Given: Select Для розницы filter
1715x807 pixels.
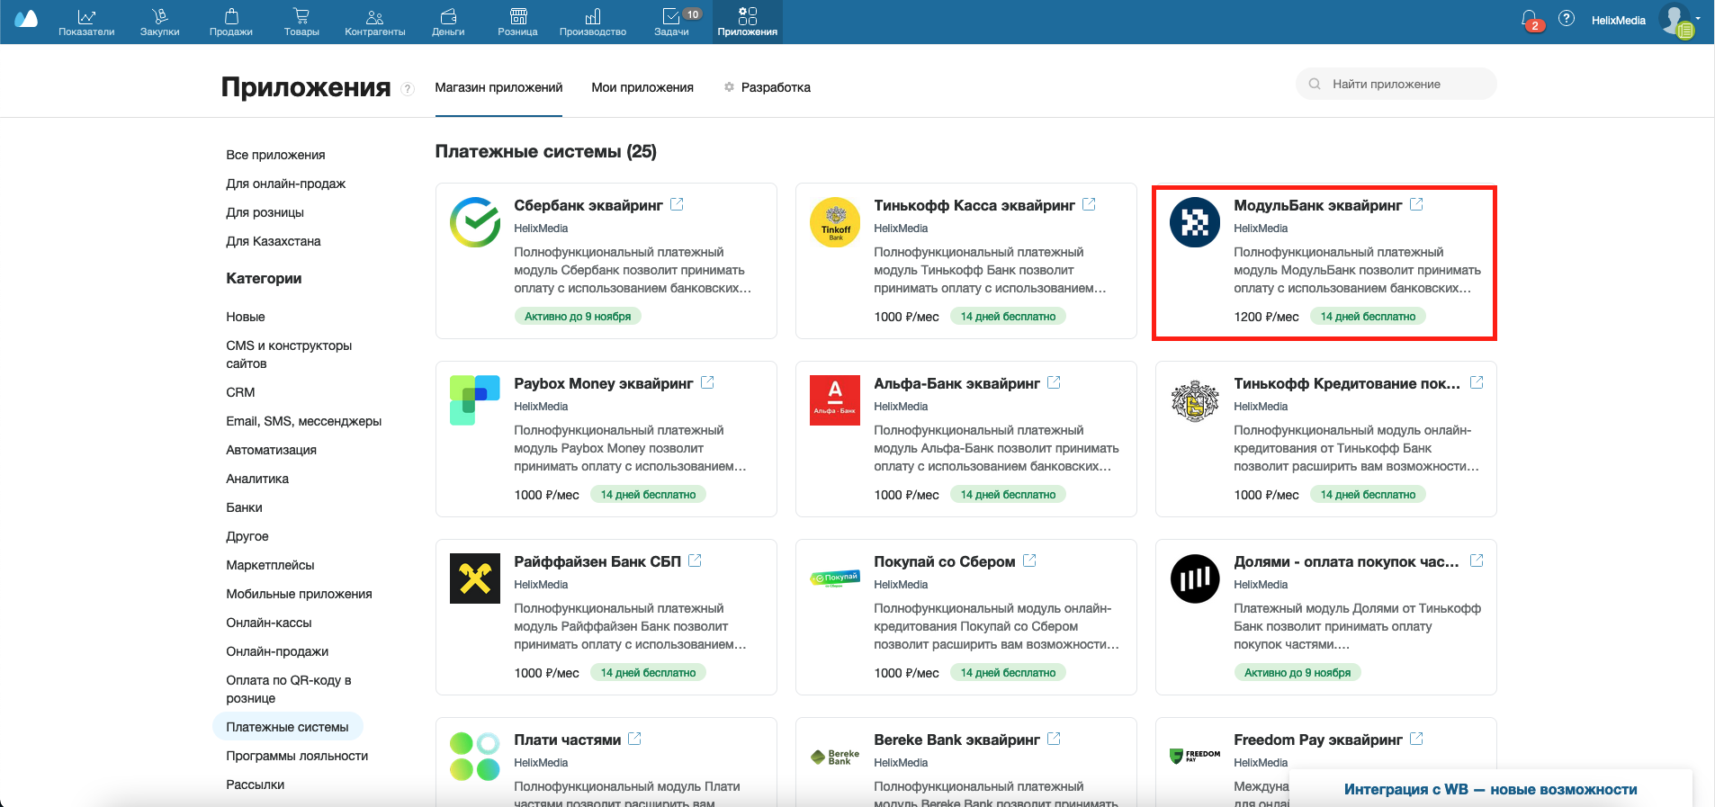Looking at the screenshot, I should coord(265,212).
